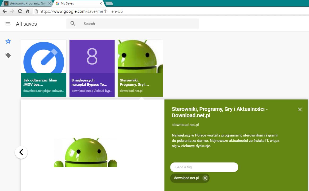
Task: Click the Add a tag input
Action: click(204, 167)
